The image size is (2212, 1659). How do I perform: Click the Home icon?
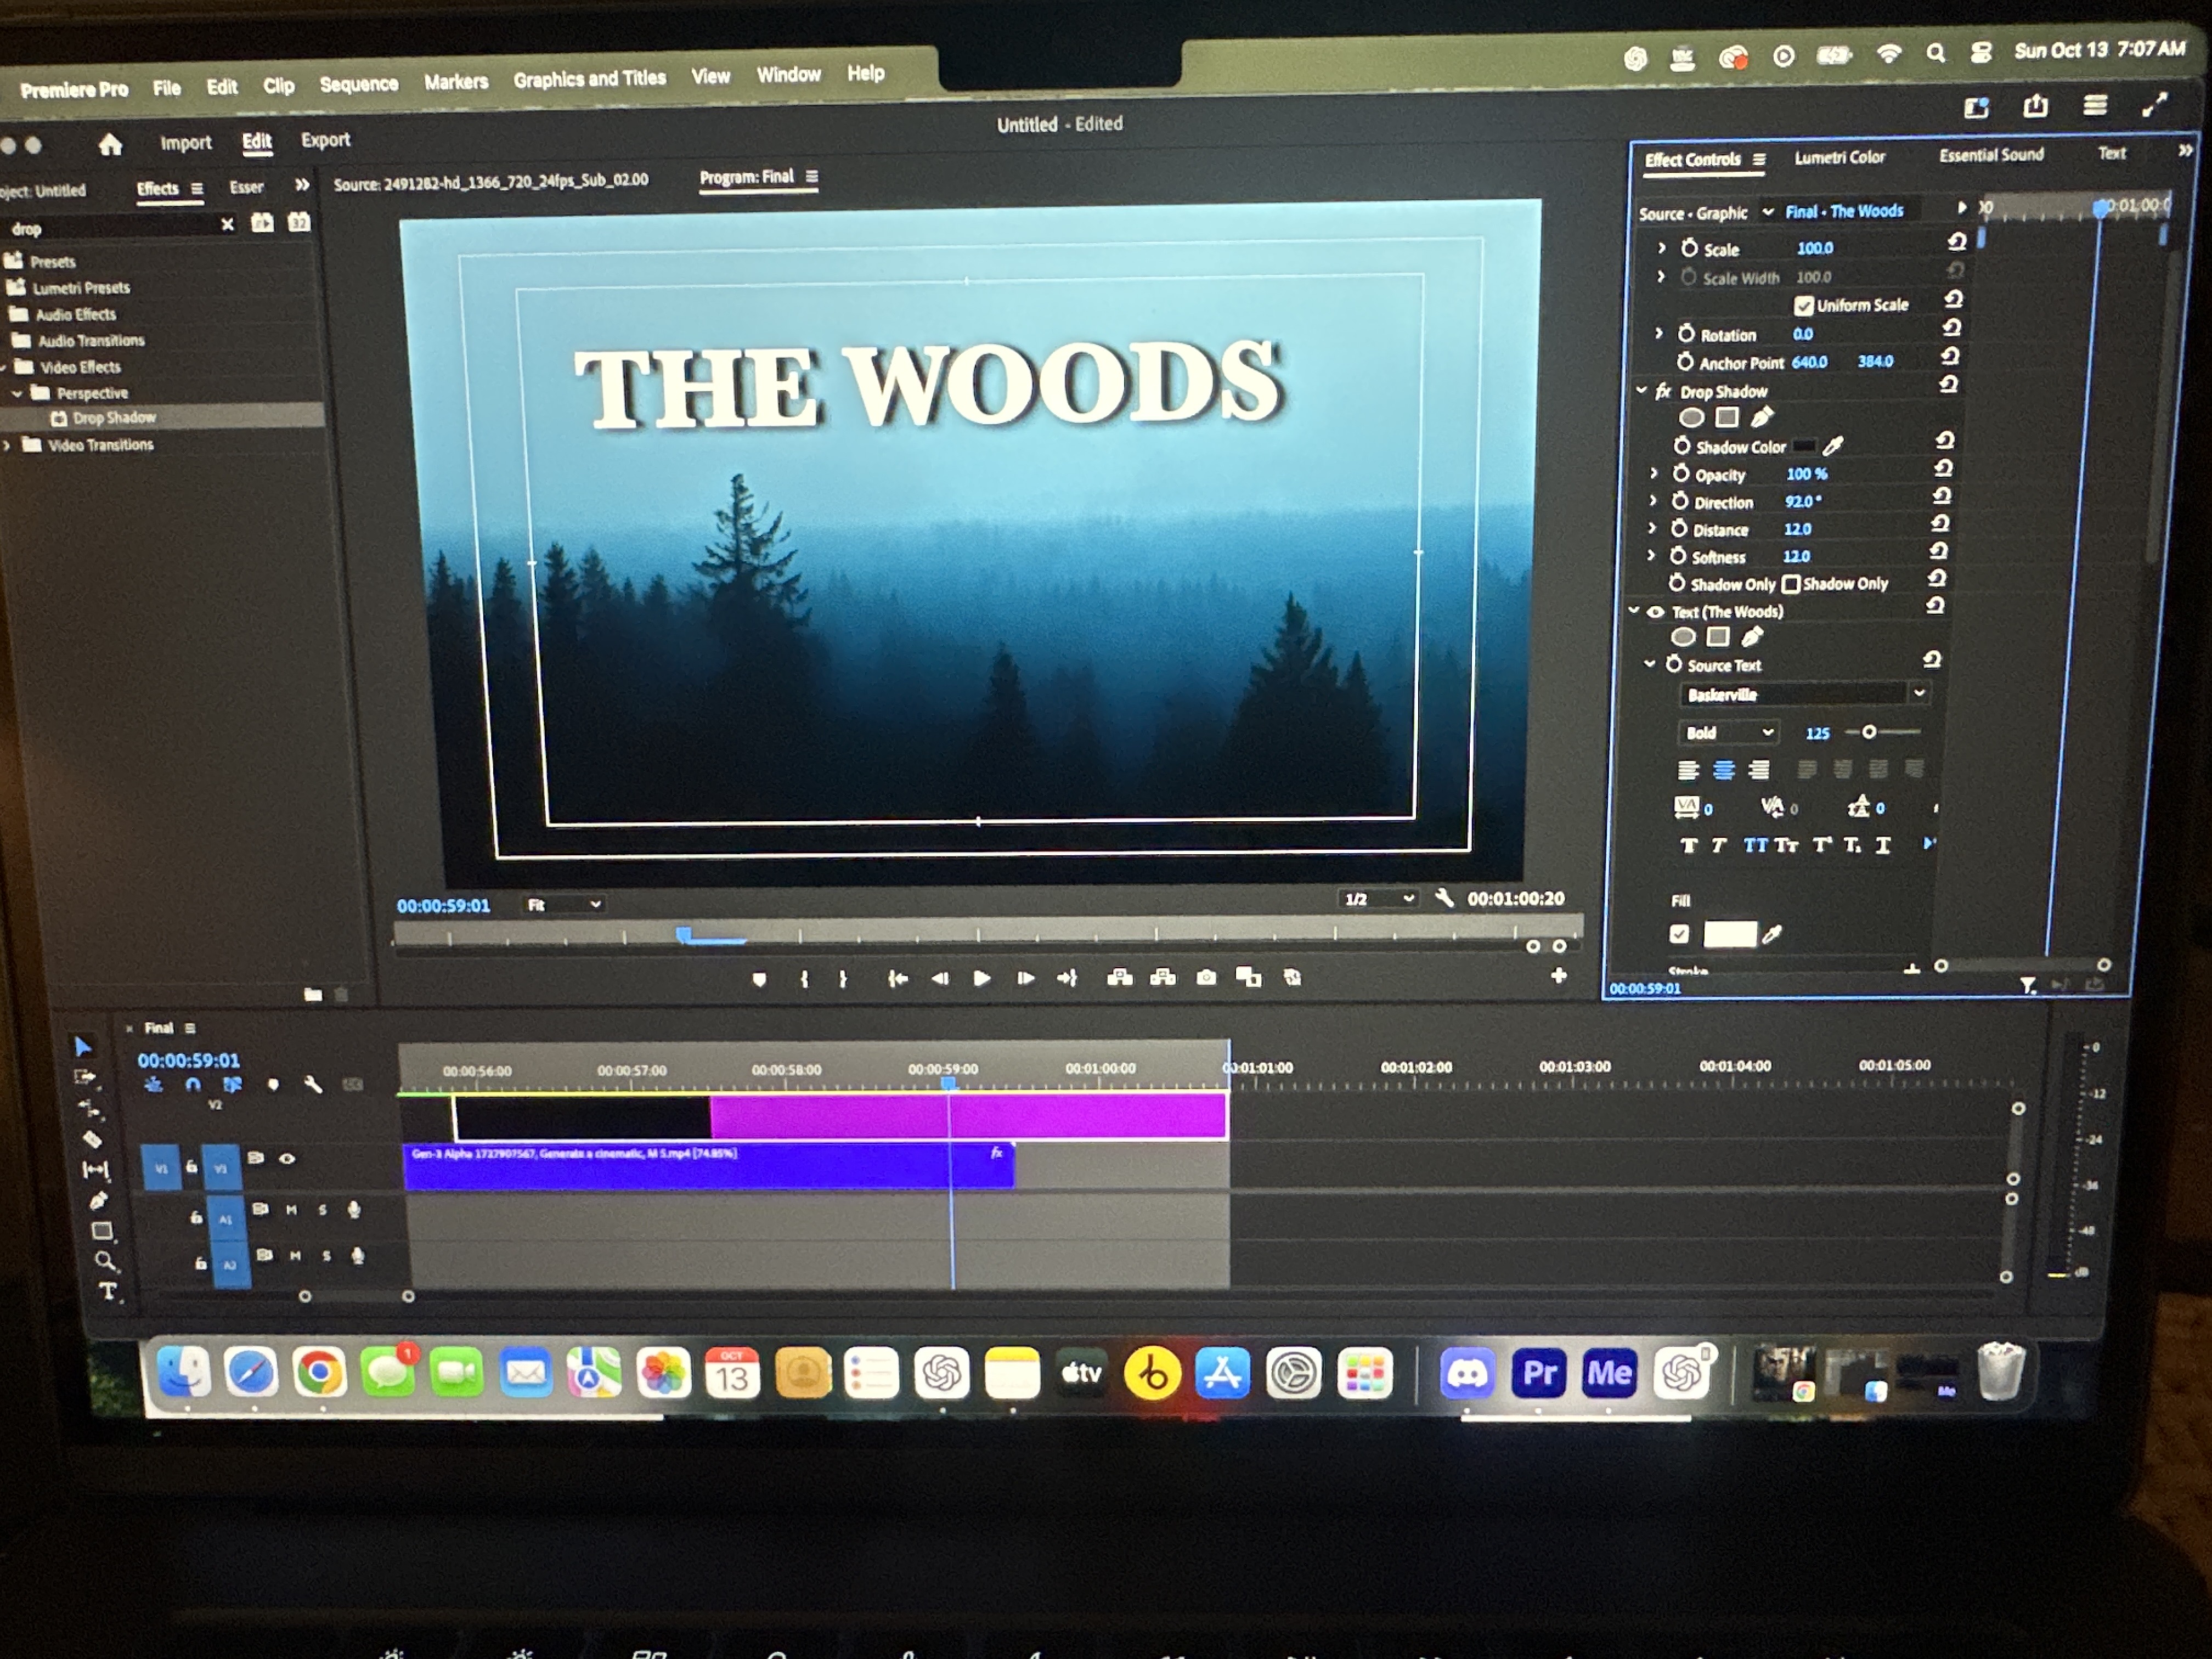110,145
